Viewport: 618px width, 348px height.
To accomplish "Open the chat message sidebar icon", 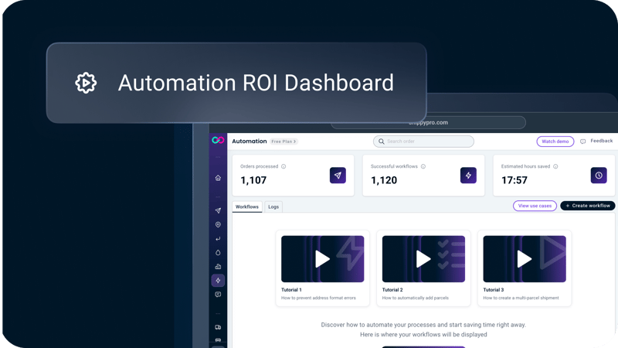I will pos(218,295).
